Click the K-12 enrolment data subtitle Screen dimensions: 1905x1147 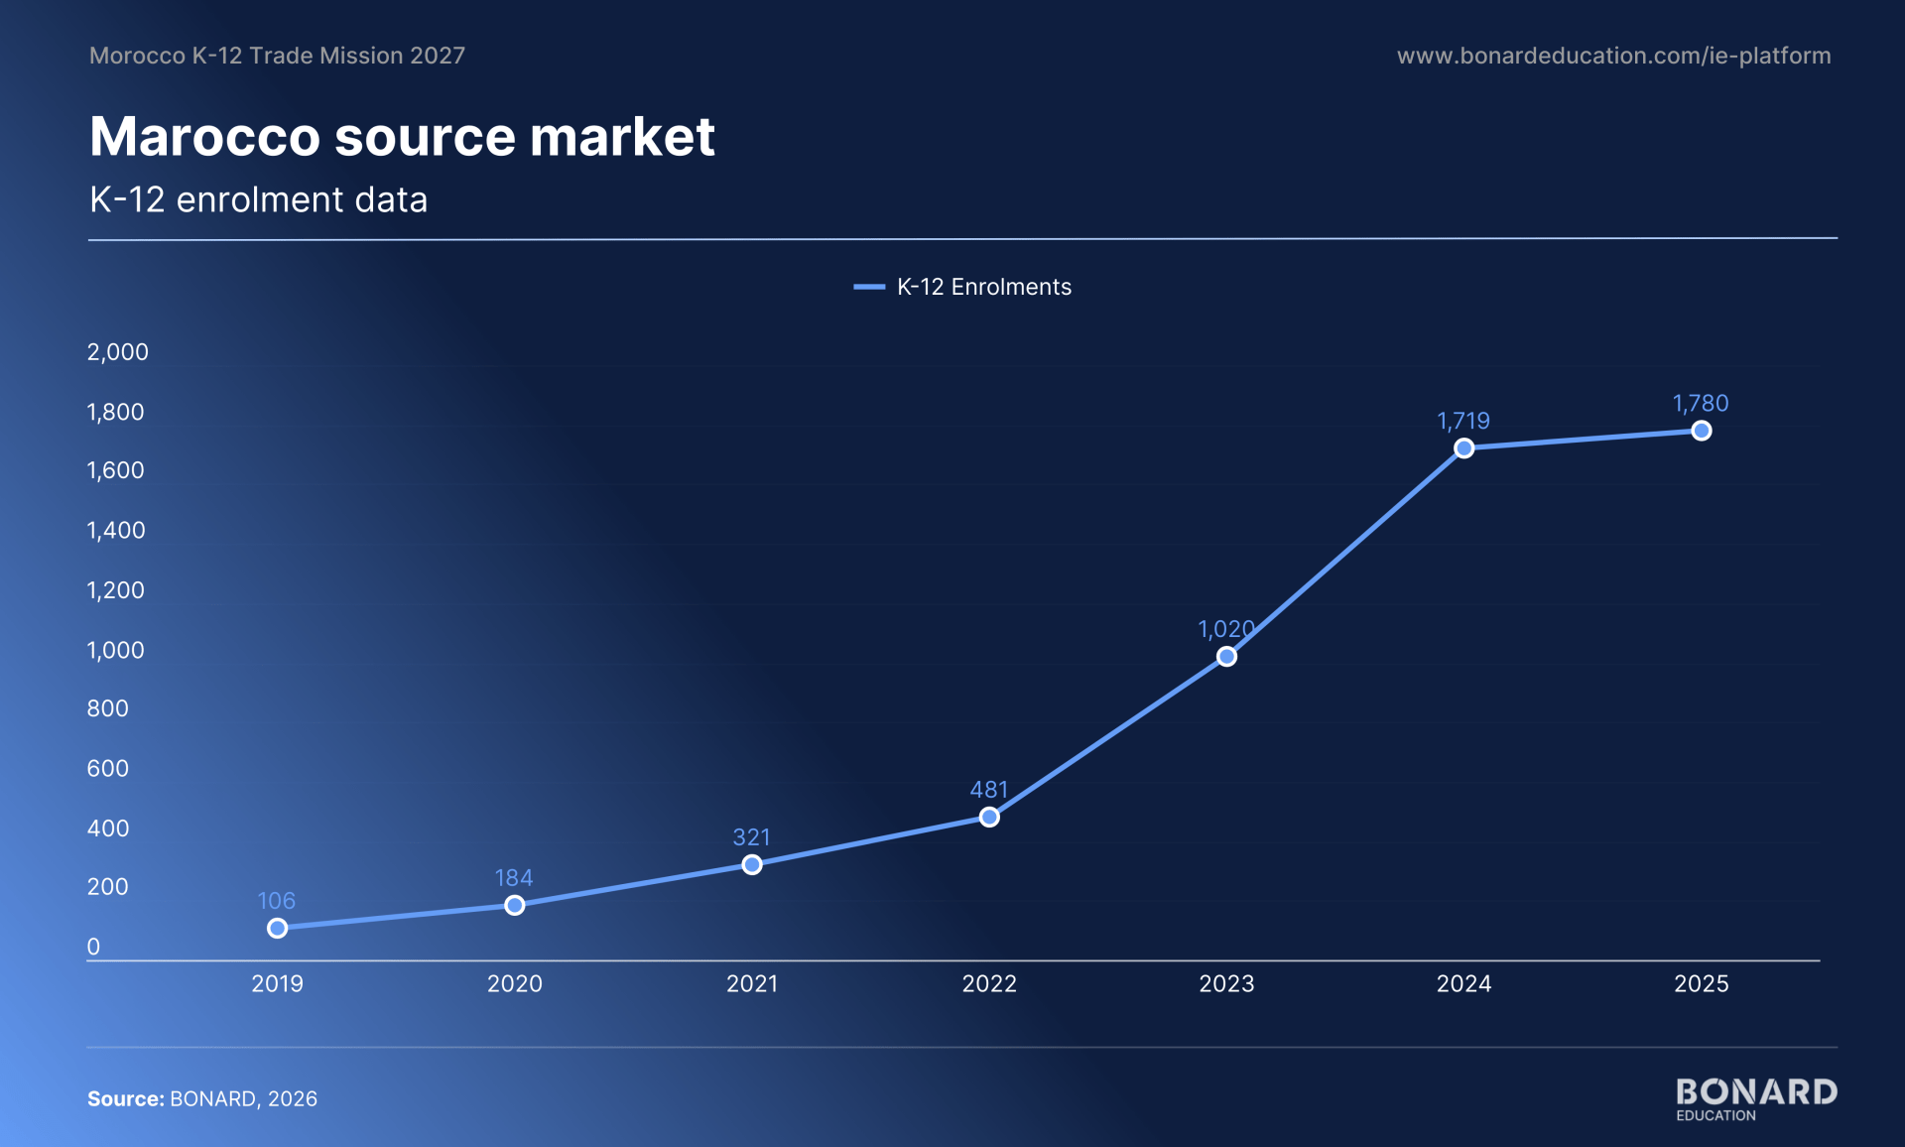(x=258, y=199)
